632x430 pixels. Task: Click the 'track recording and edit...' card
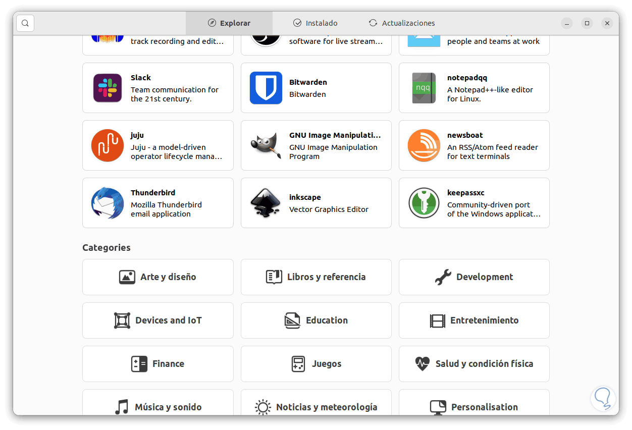(158, 45)
